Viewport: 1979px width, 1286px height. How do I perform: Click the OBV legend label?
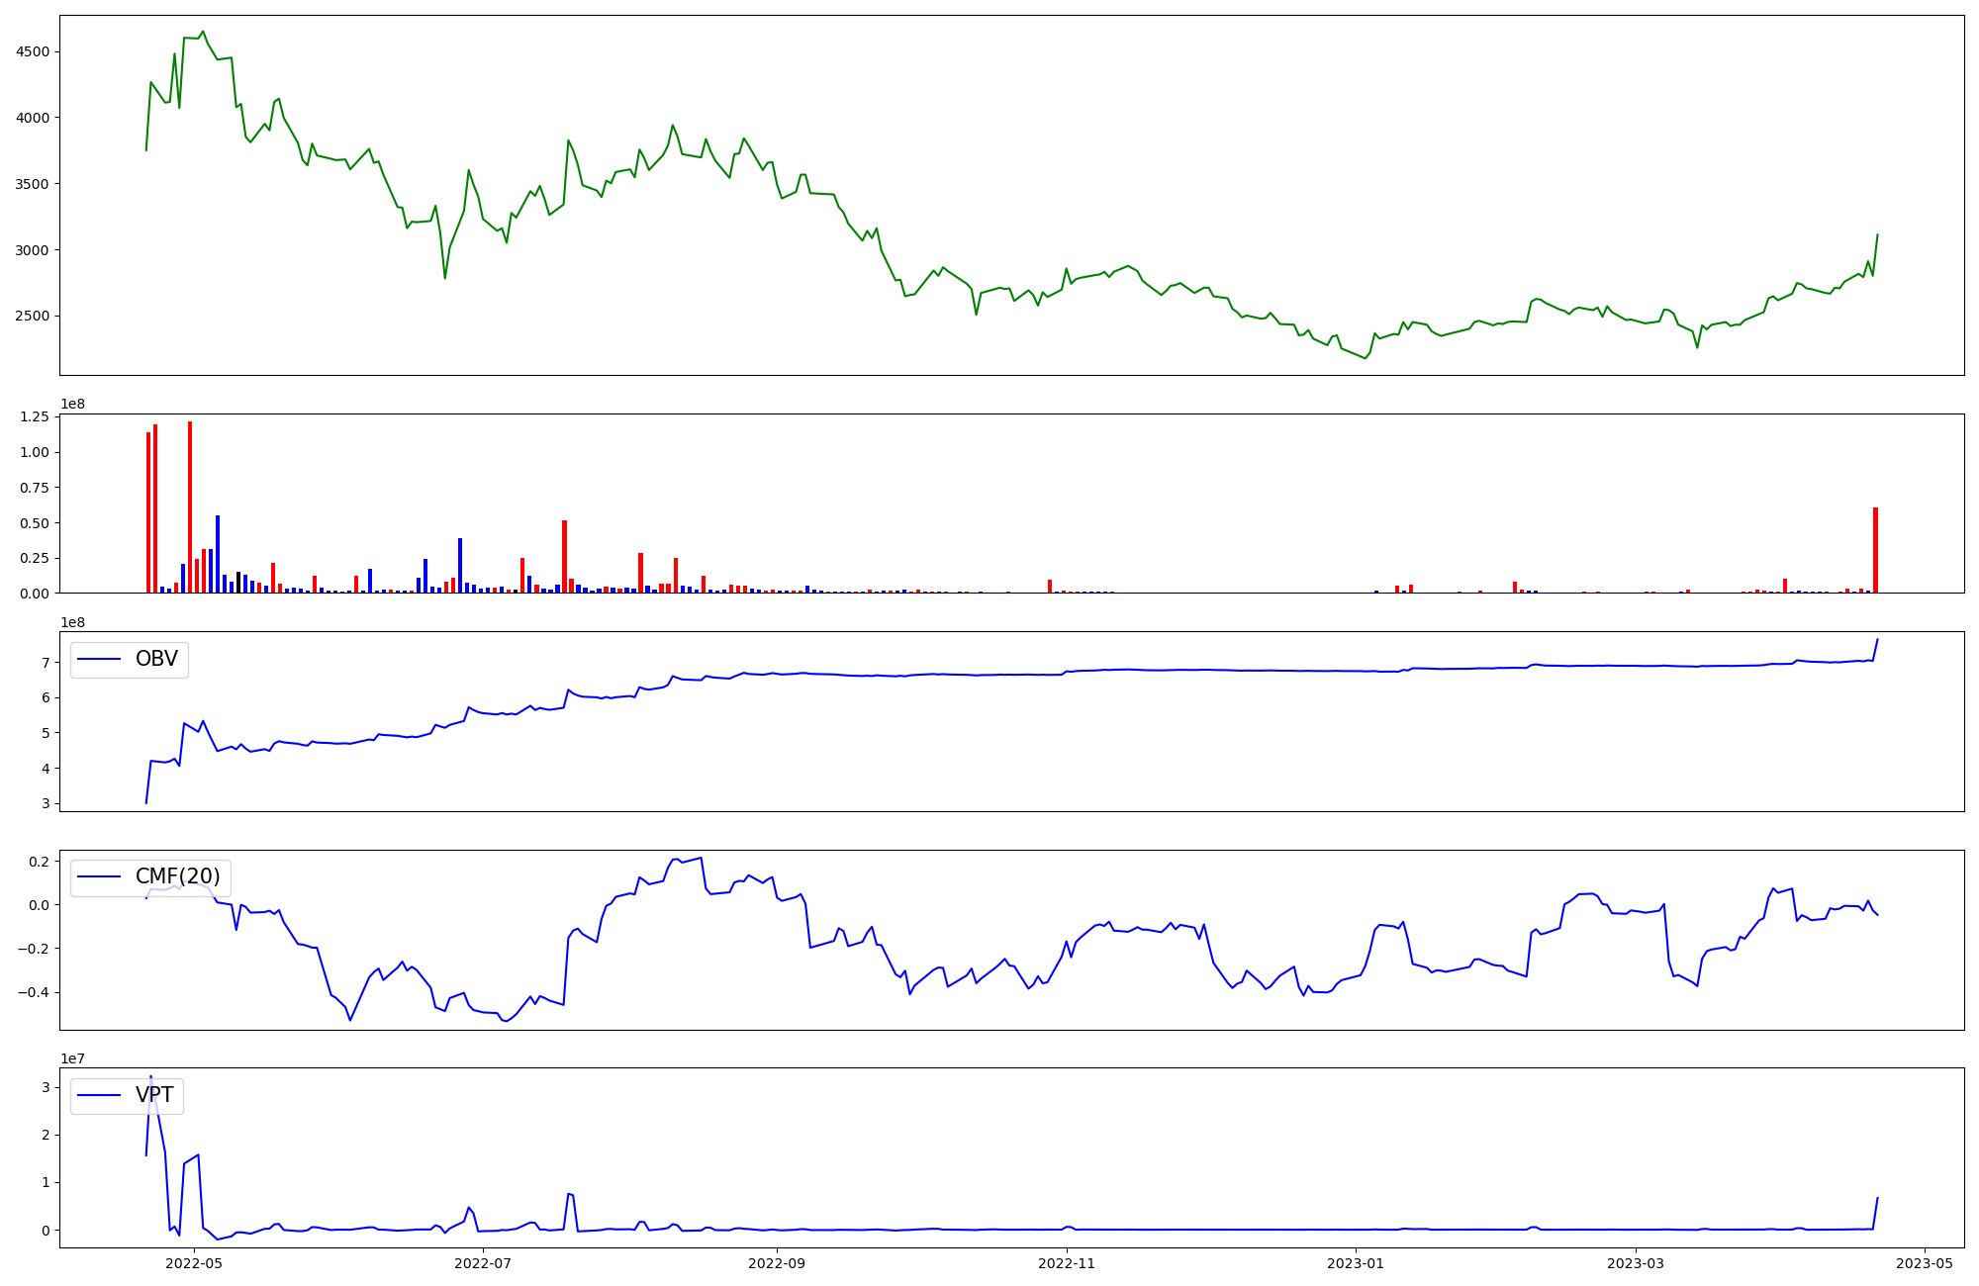156,659
